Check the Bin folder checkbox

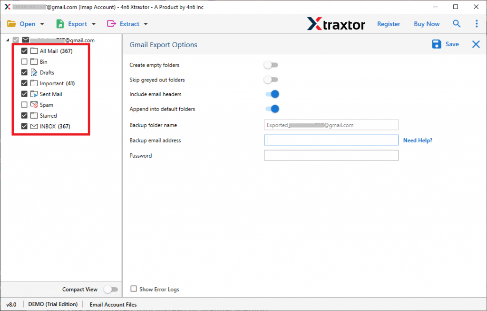(x=24, y=61)
